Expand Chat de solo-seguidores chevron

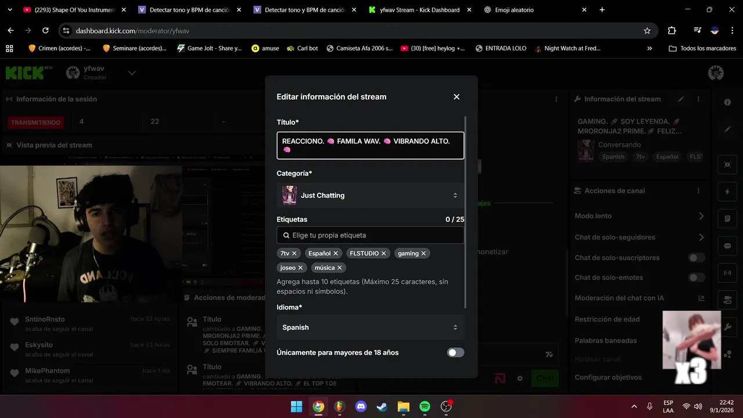pos(701,237)
